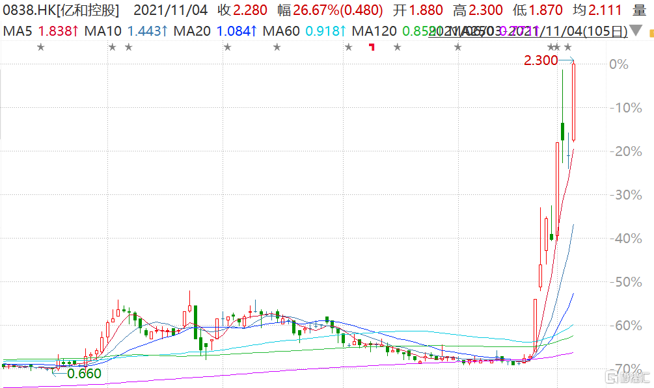Click the closing price 收2.280
The height and width of the screenshot is (388, 654).
pos(242,10)
